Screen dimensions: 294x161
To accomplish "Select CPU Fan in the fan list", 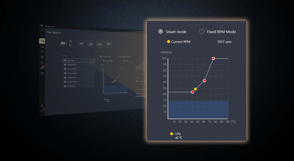I will (78, 60).
